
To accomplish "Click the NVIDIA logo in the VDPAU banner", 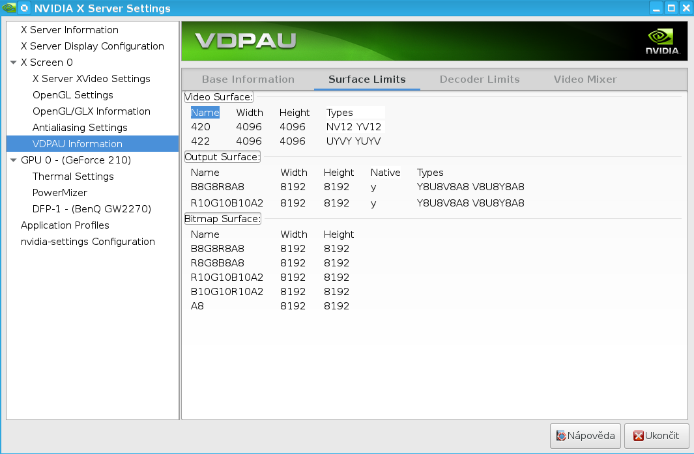I will pos(663,42).
